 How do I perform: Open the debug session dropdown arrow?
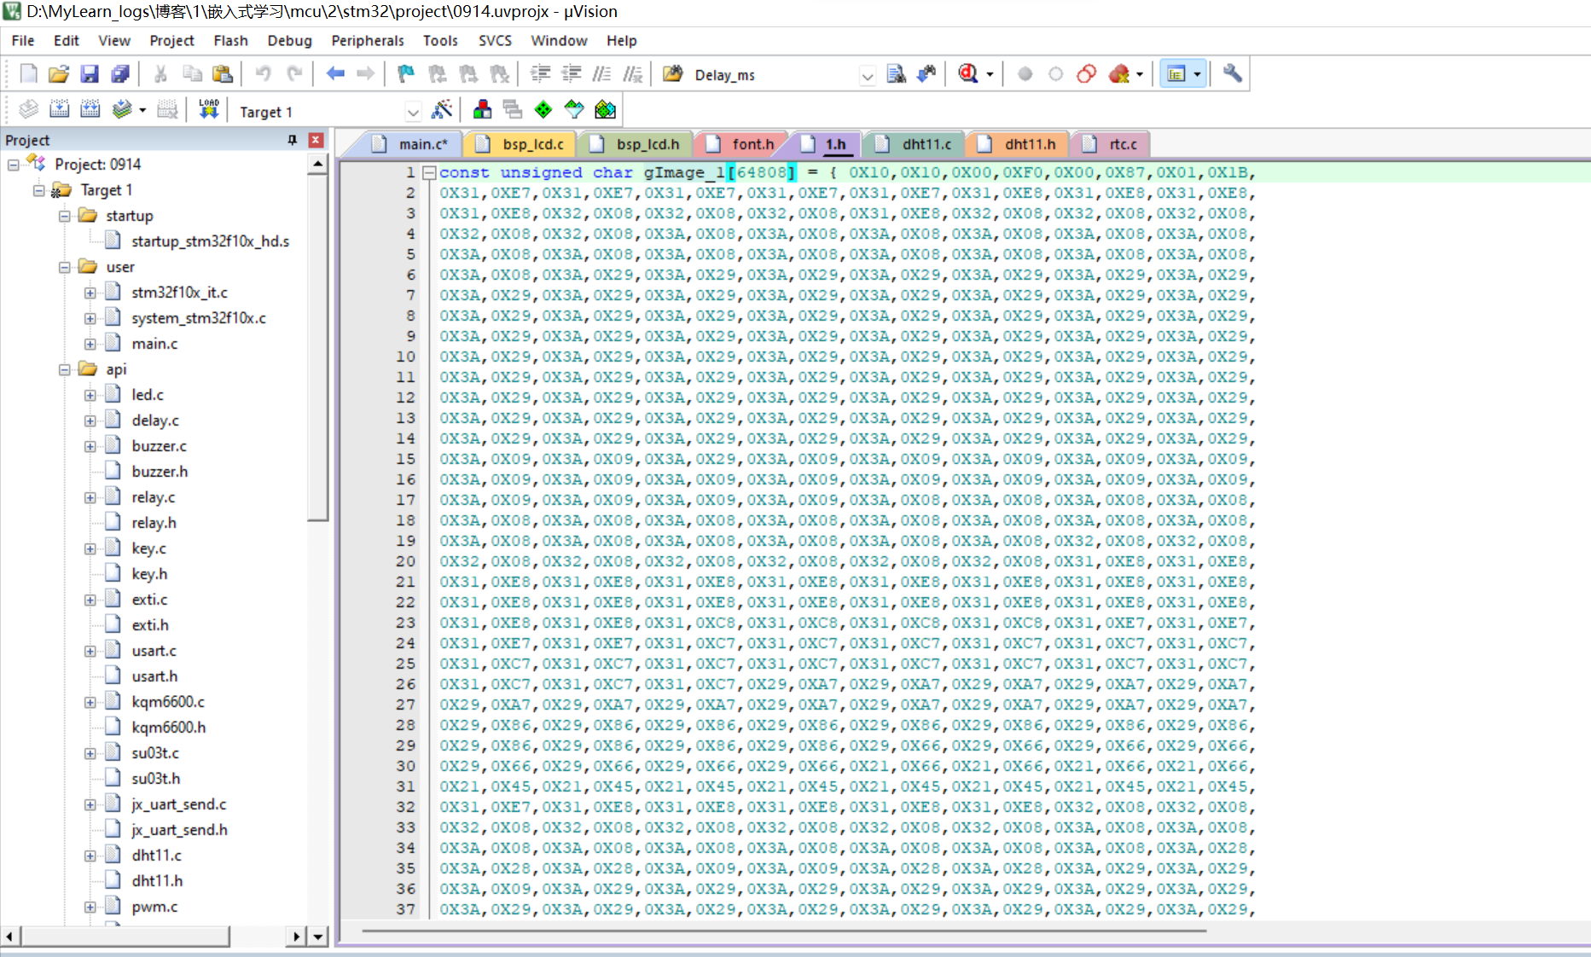[x=990, y=75]
